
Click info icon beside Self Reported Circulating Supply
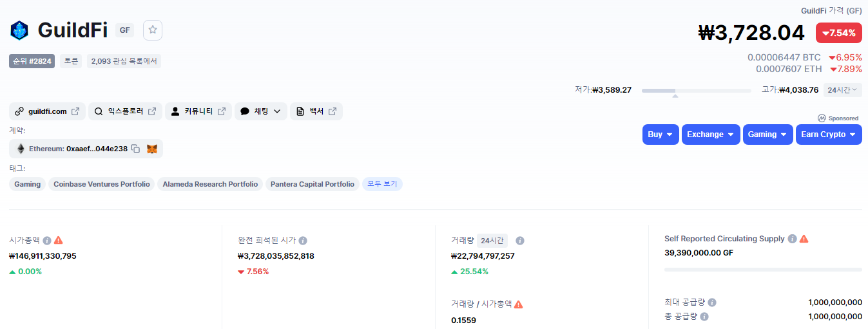(793, 239)
